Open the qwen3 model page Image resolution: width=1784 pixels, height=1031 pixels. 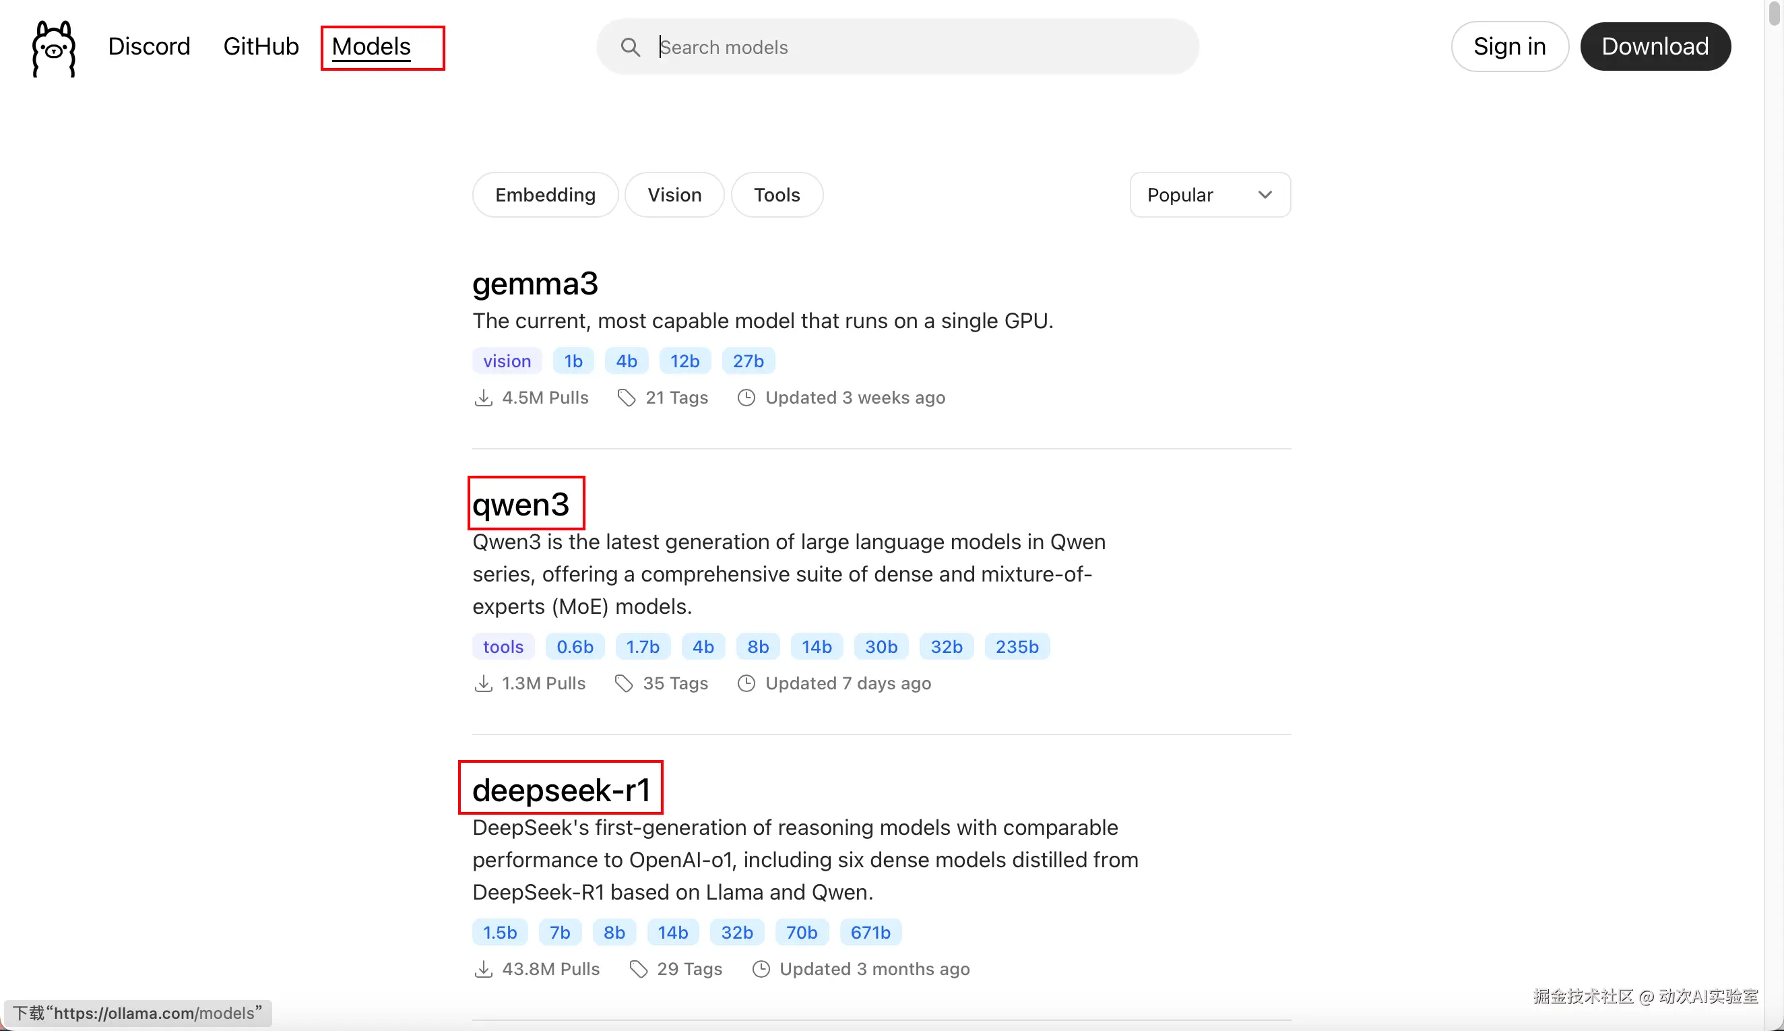[521, 504]
